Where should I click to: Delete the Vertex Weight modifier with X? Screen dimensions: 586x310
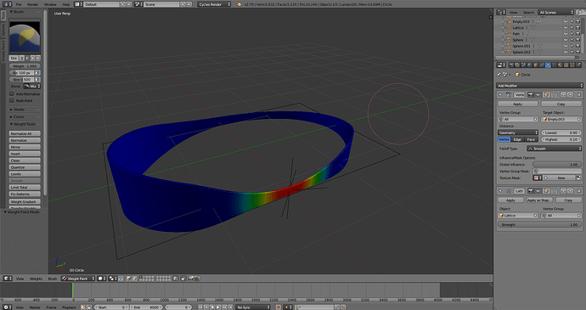[578, 94]
